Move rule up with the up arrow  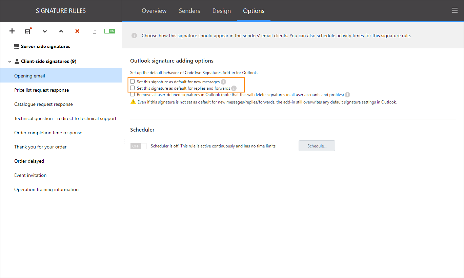tap(61, 31)
